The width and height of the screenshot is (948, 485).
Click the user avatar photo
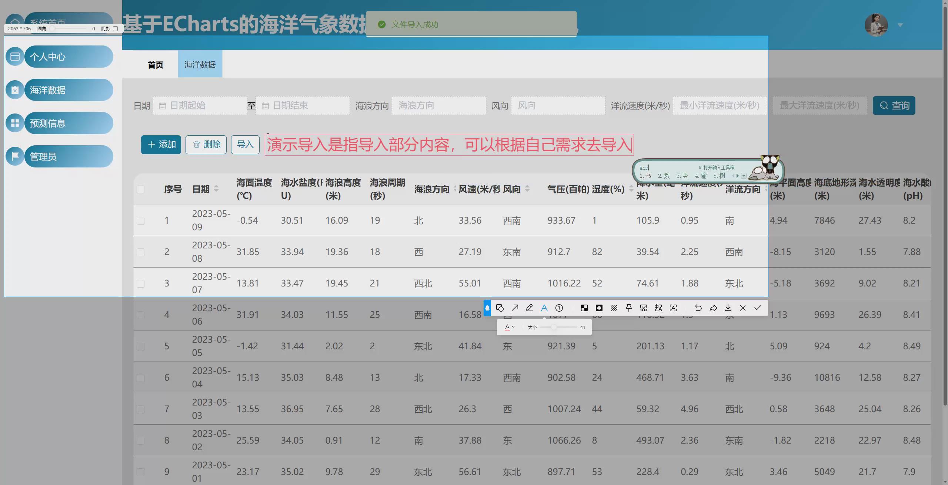click(876, 25)
